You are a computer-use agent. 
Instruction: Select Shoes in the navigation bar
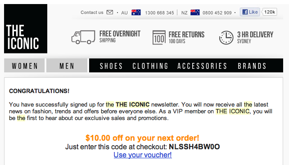tap(111, 66)
